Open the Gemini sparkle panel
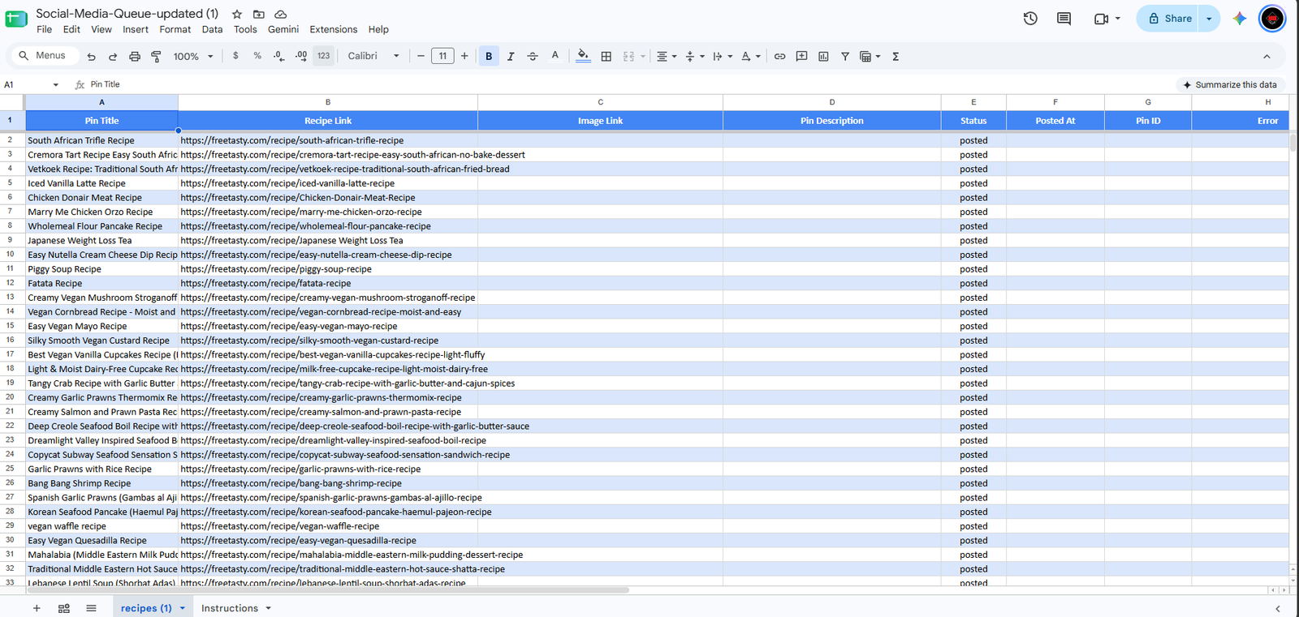This screenshot has height=617, width=1299. [1239, 18]
